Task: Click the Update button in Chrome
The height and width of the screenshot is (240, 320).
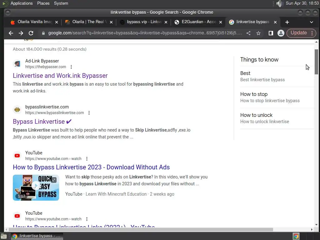Action: [x=298, y=33]
